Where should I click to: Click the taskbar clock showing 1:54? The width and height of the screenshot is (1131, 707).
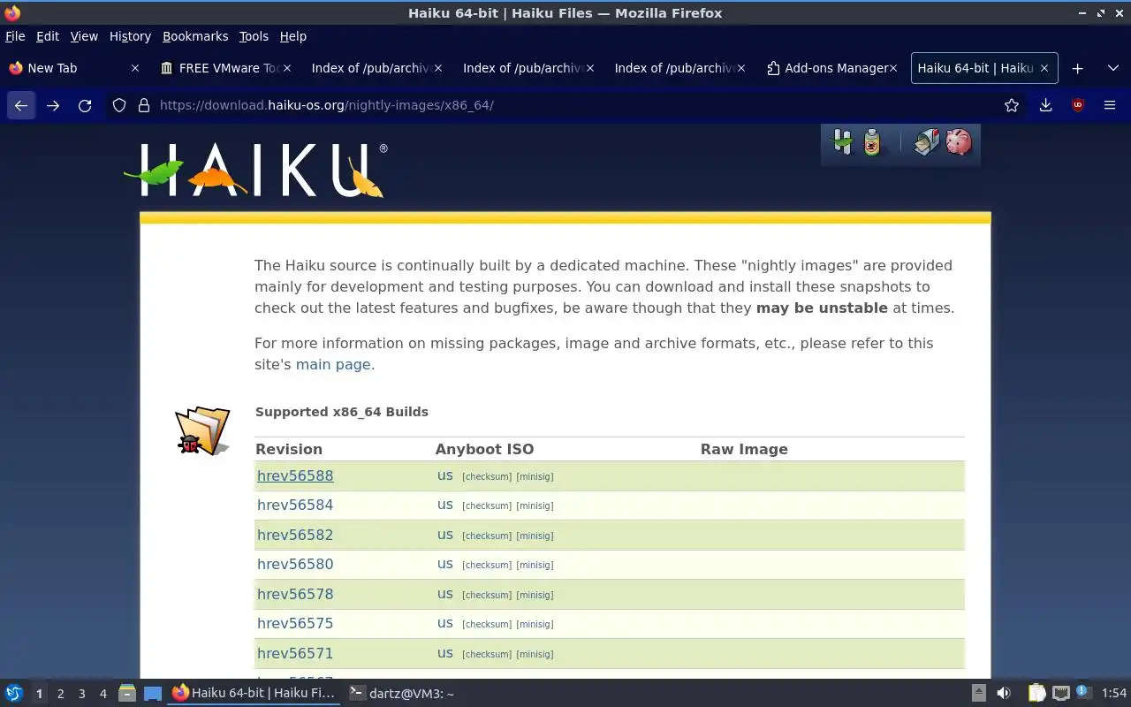pos(1114,694)
